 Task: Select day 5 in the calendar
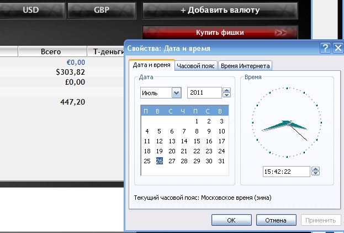[159, 131]
